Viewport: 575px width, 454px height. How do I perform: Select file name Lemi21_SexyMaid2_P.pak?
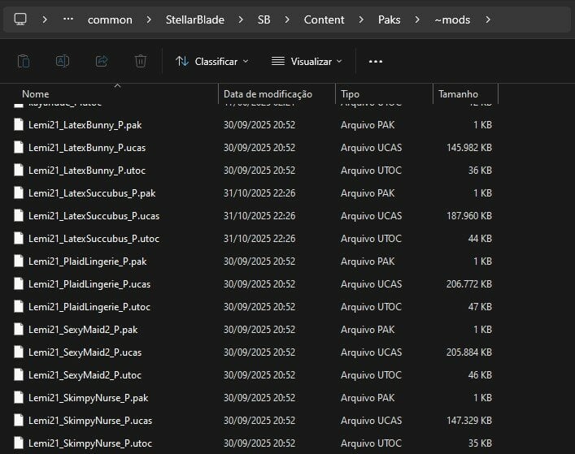[83, 330]
